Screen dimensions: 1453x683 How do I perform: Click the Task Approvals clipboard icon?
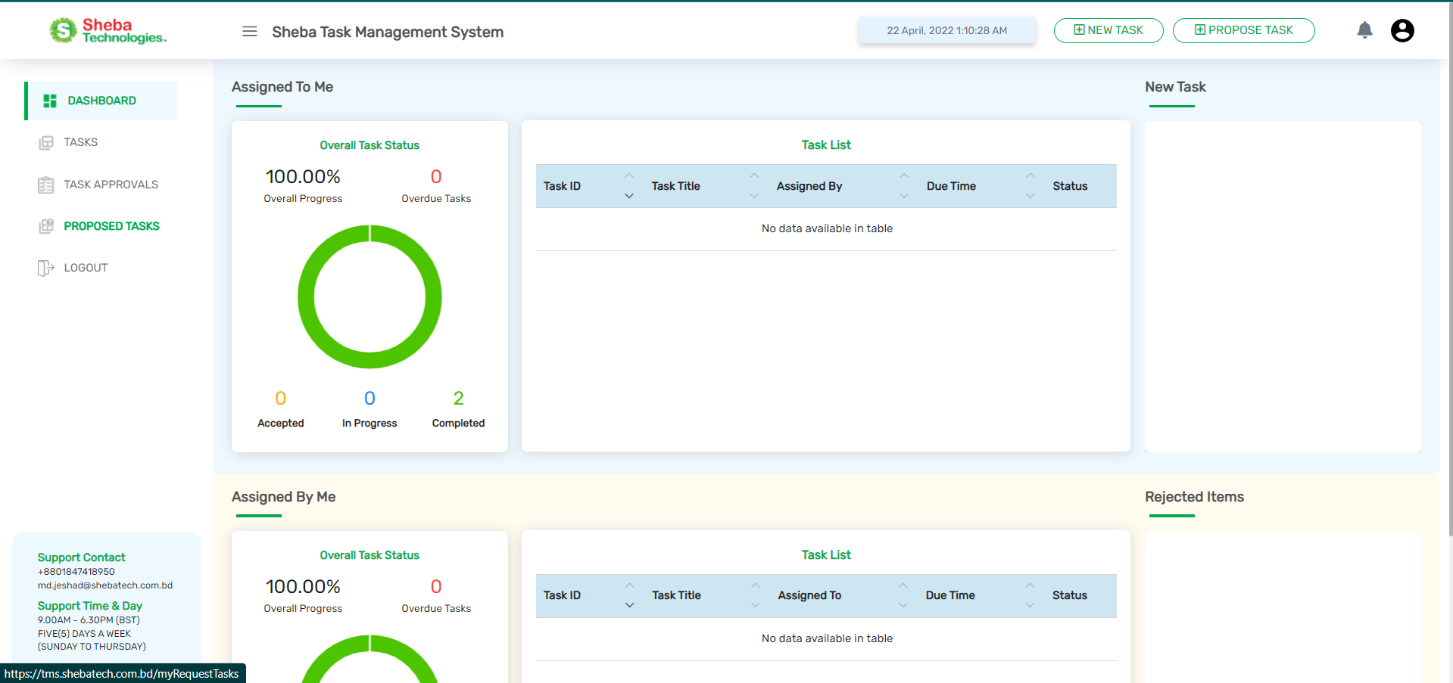tap(46, 185)
